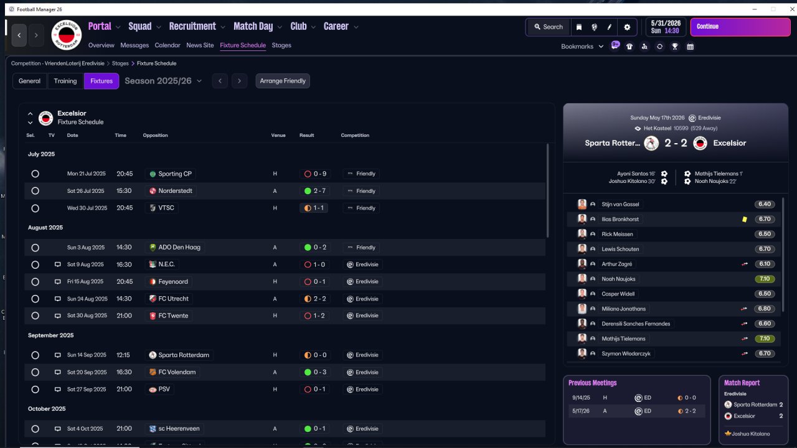
Task: Click the Continue button
Action: pyautogui.click(x=741, y=27)
